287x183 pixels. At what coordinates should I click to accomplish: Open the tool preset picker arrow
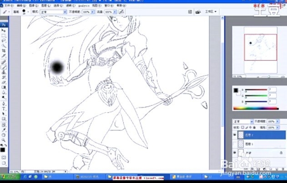pyautogui.click(x=9, y=12)
